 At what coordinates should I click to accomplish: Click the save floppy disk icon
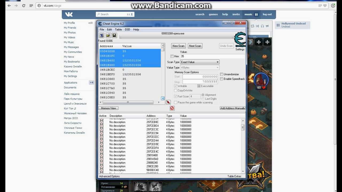coord(114,35)
